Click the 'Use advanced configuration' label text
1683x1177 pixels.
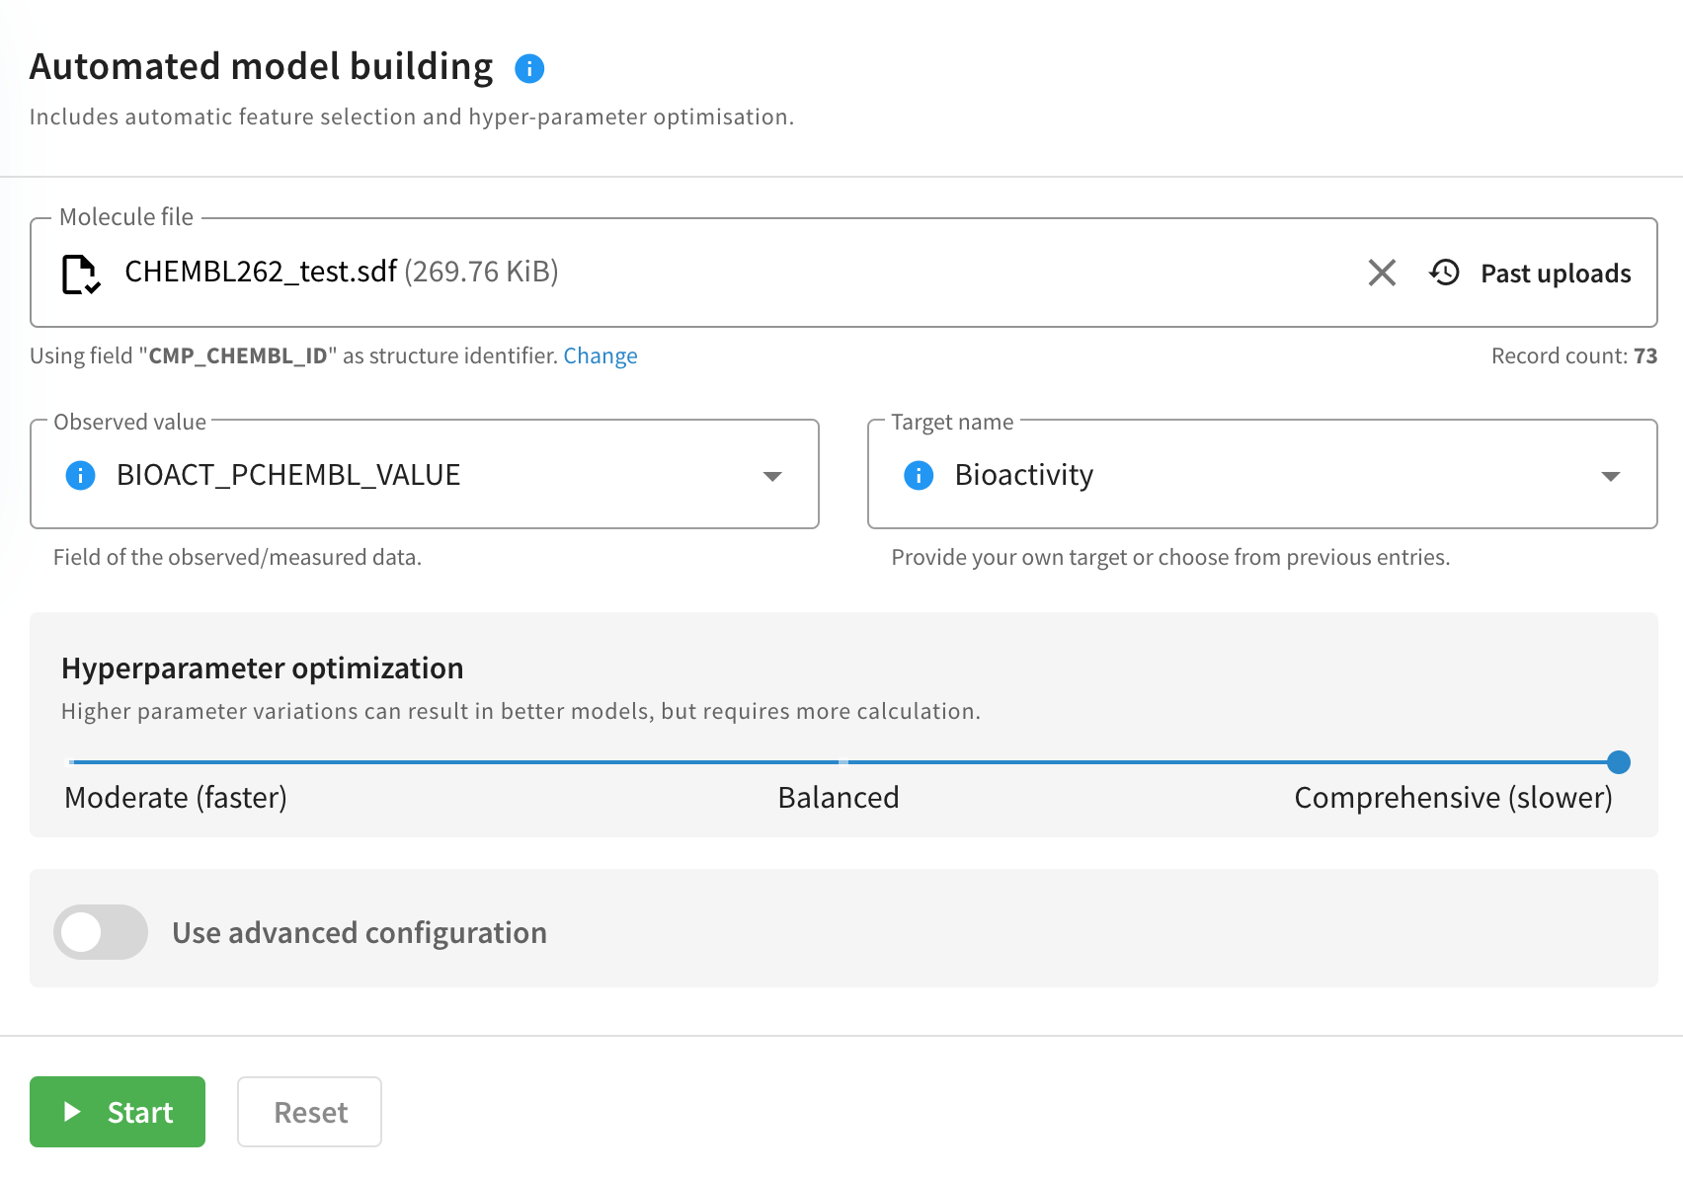tap(359, 932)
